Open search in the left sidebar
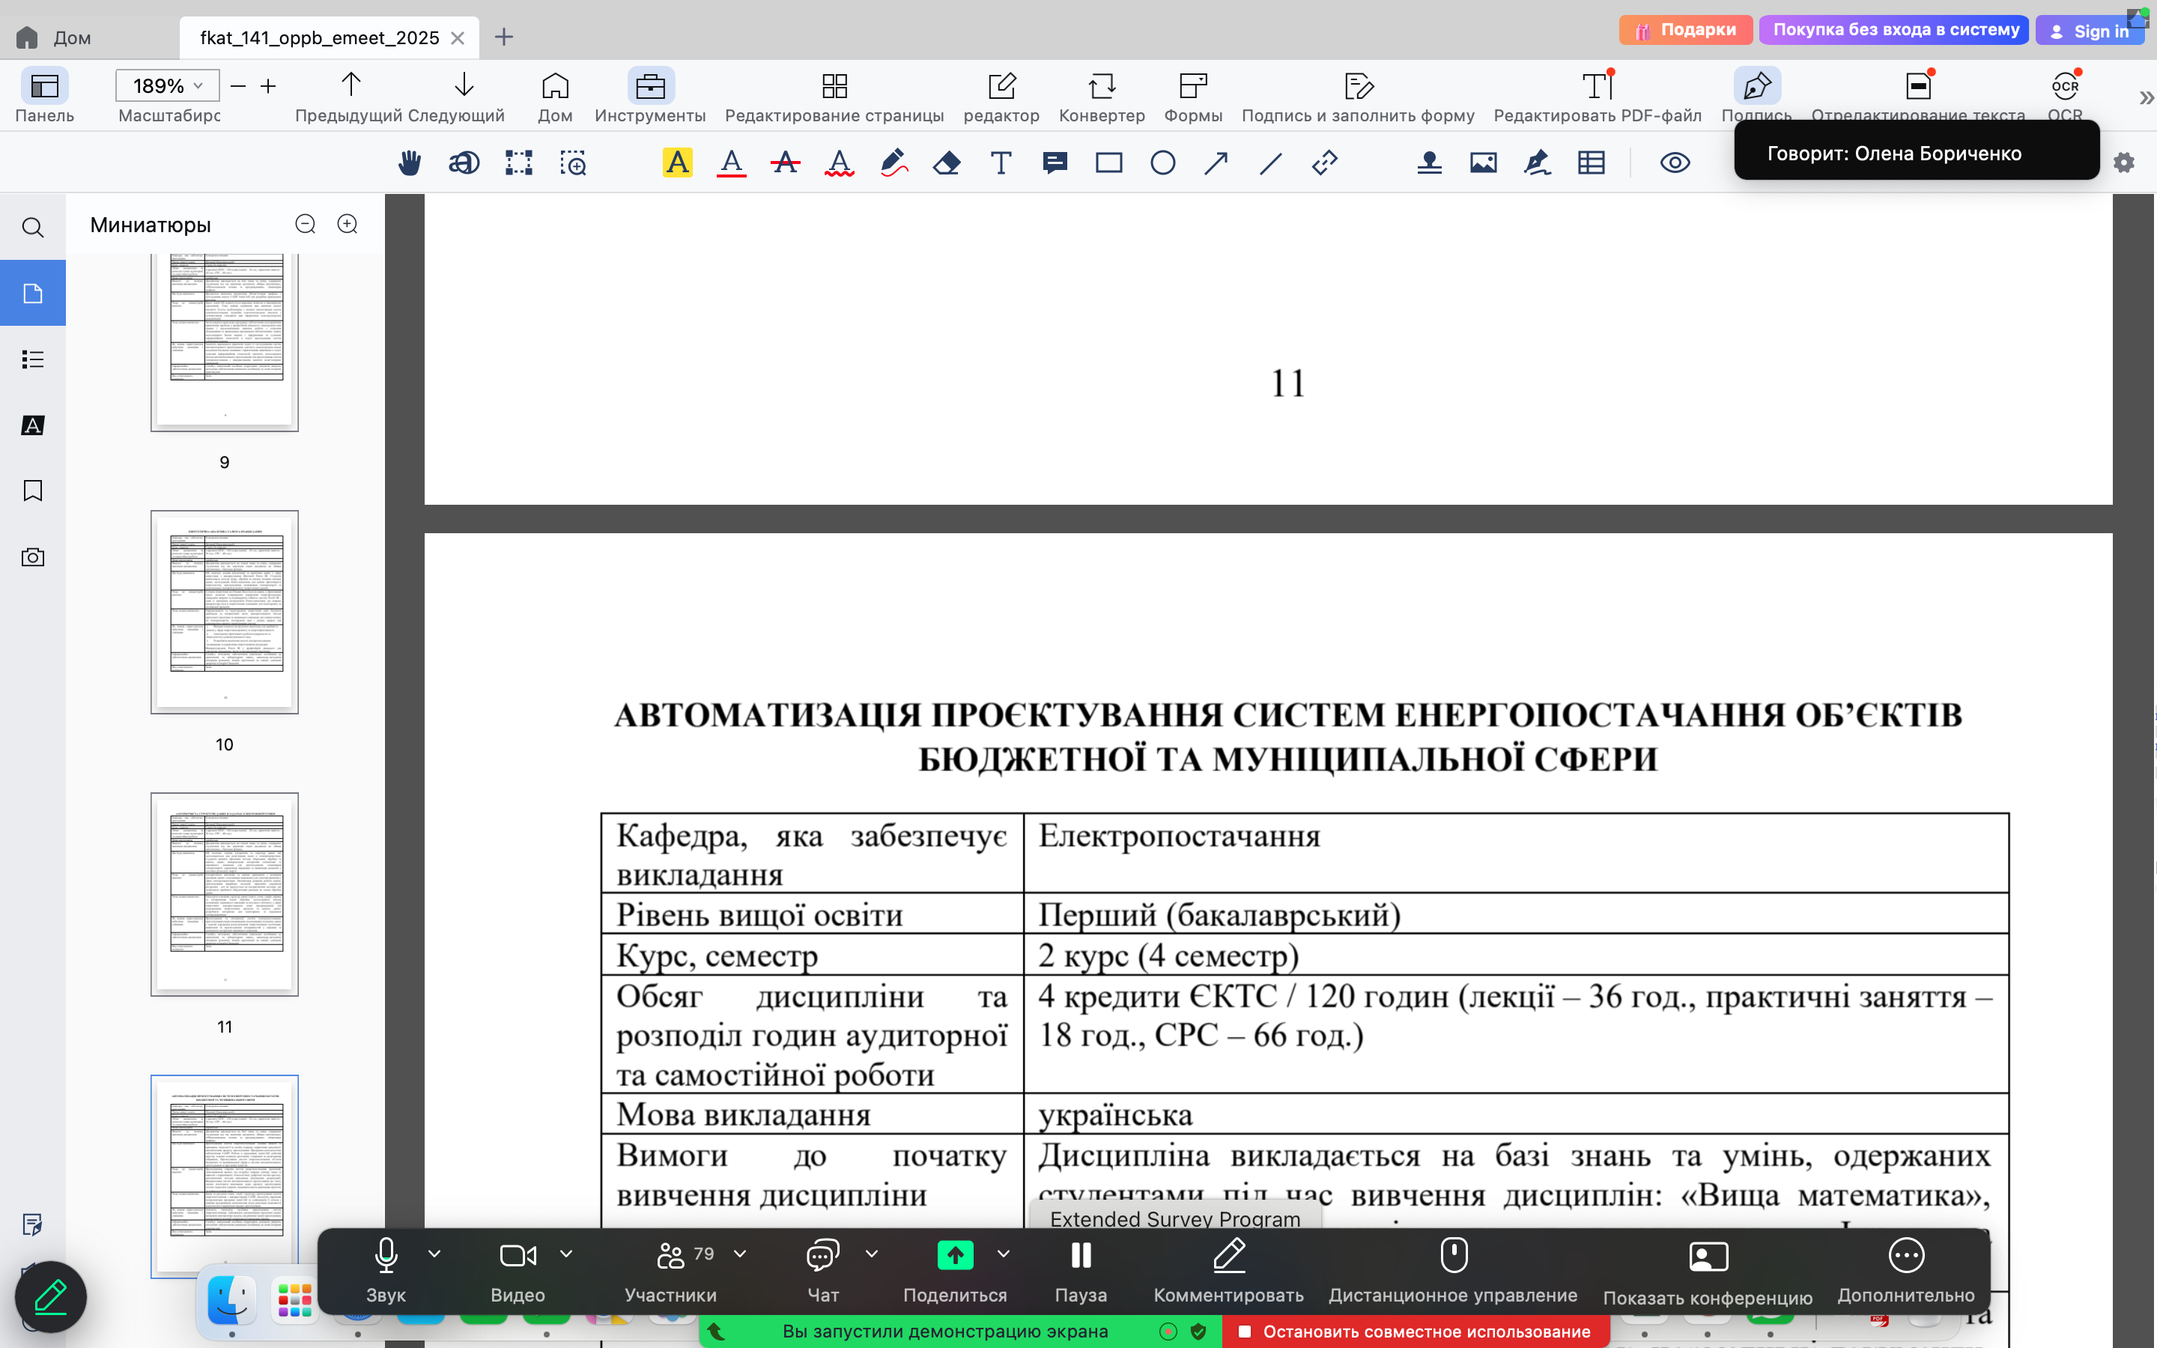 click(33, 228)
